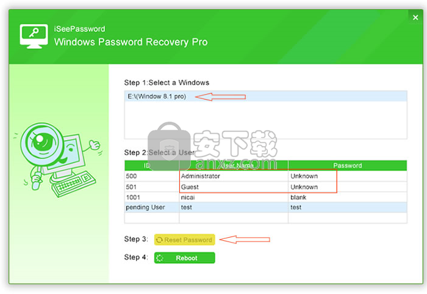Click Unknown password in Guest row
This screenshot has height=294, width=427.
pyautogui.click(x=348, y=187)
